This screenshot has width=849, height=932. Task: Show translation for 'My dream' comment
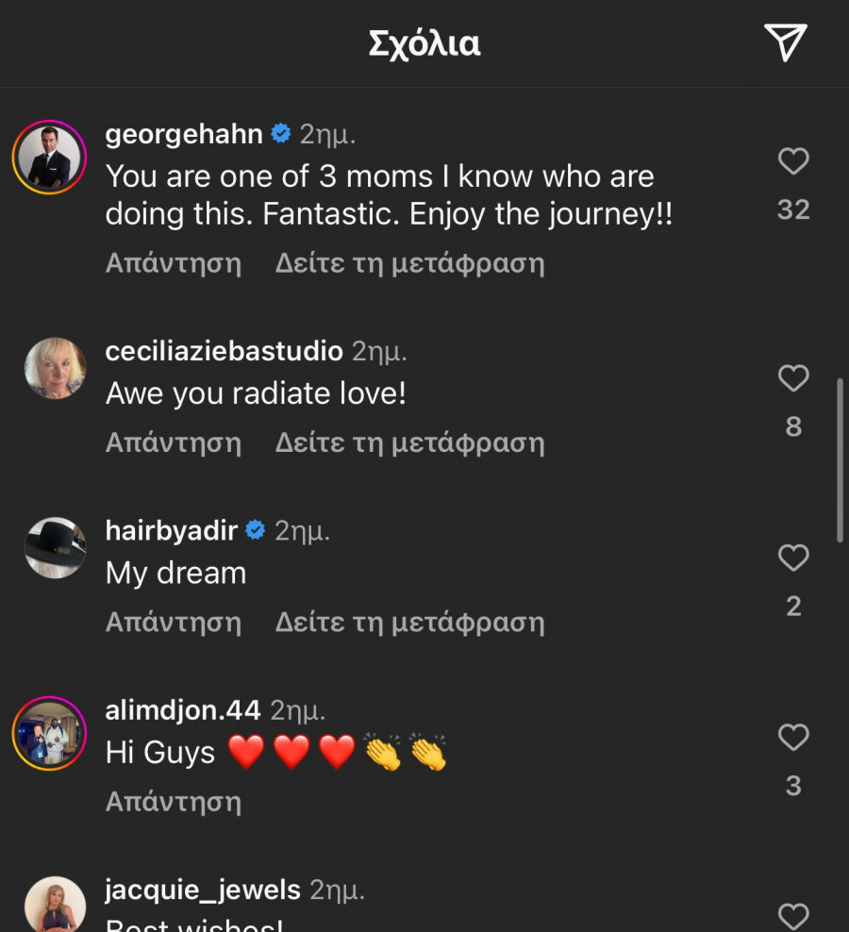(409, 622)
